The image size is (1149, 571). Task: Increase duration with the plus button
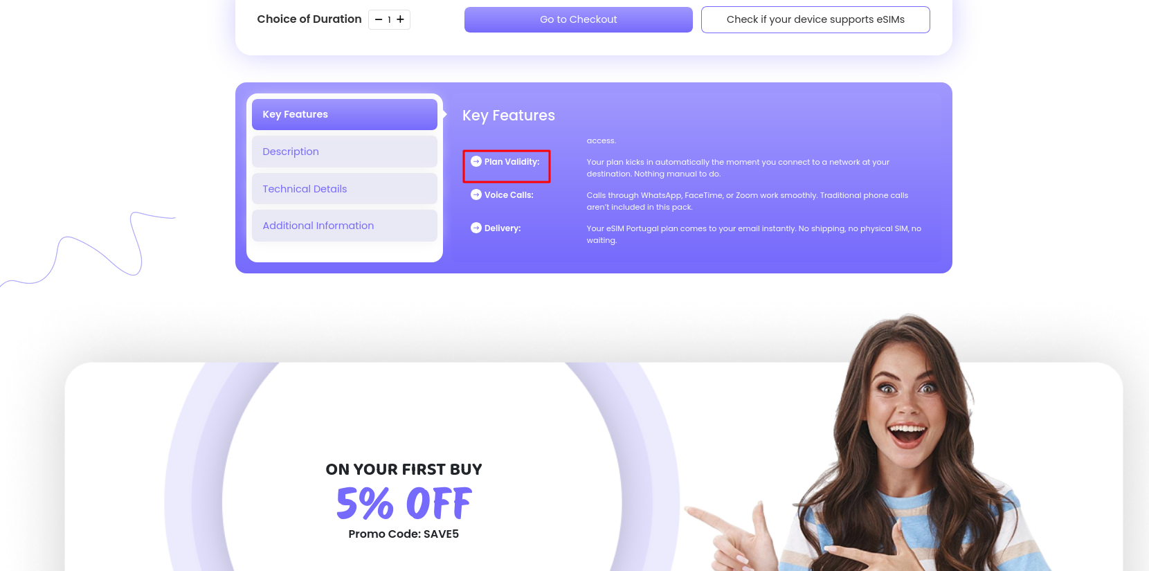point(400,19)
